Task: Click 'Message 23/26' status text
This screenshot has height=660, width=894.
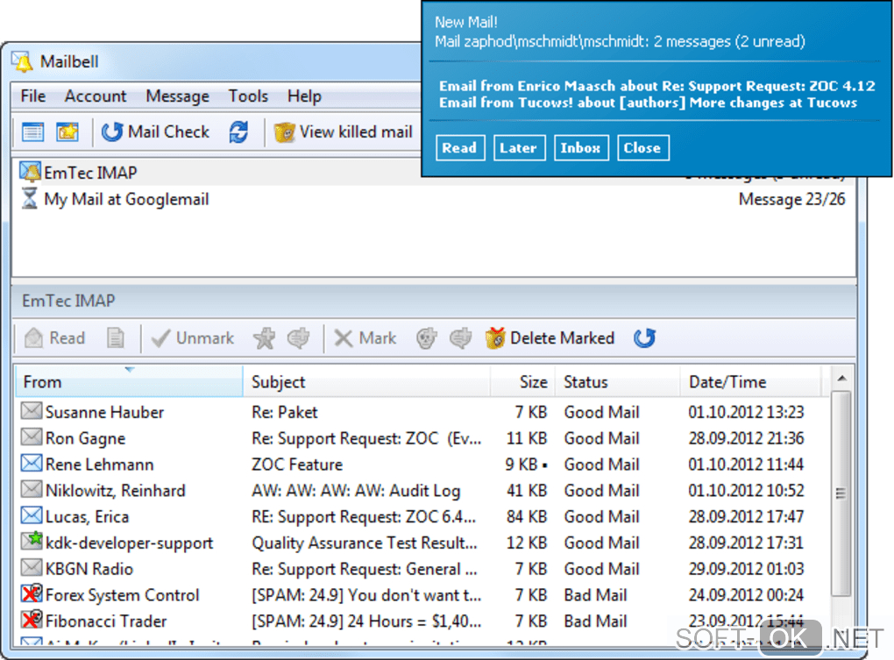Action: pos(791,199)
